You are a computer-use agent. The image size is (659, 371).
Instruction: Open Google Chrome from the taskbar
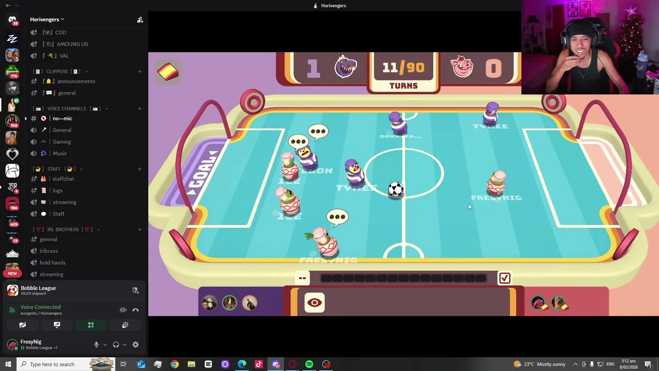(175, 364)
